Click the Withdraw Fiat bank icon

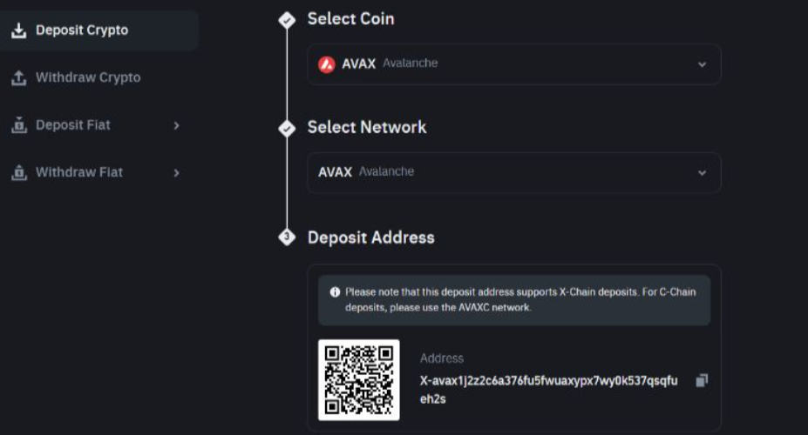click(18, 172)
